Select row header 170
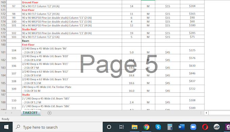230x132 pixels. [x=3, y=6]
